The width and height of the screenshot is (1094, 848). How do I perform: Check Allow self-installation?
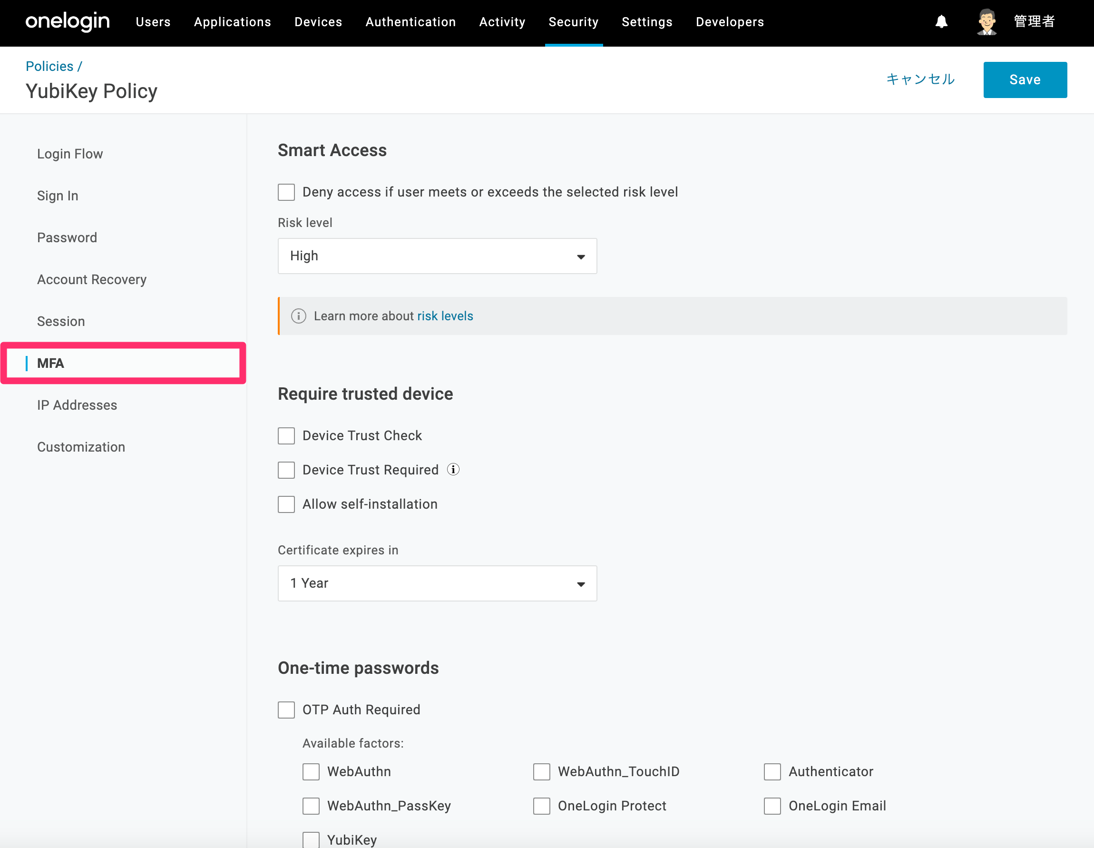point(286,504)
